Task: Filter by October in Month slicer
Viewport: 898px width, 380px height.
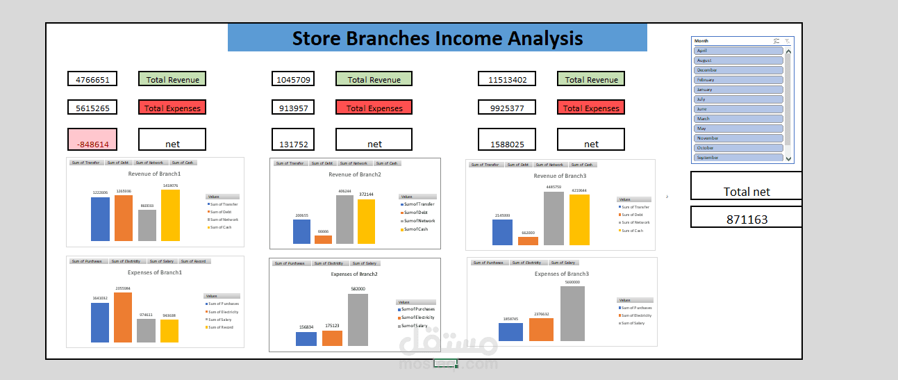Action: point(738,148)
